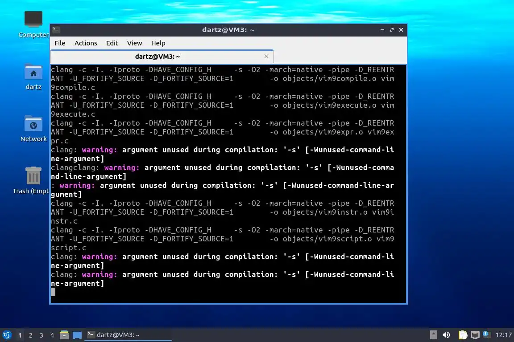Viewport: 514px width, 342px height.
Task: Click the terminal icon in the title bar
Action: [56, 30]
